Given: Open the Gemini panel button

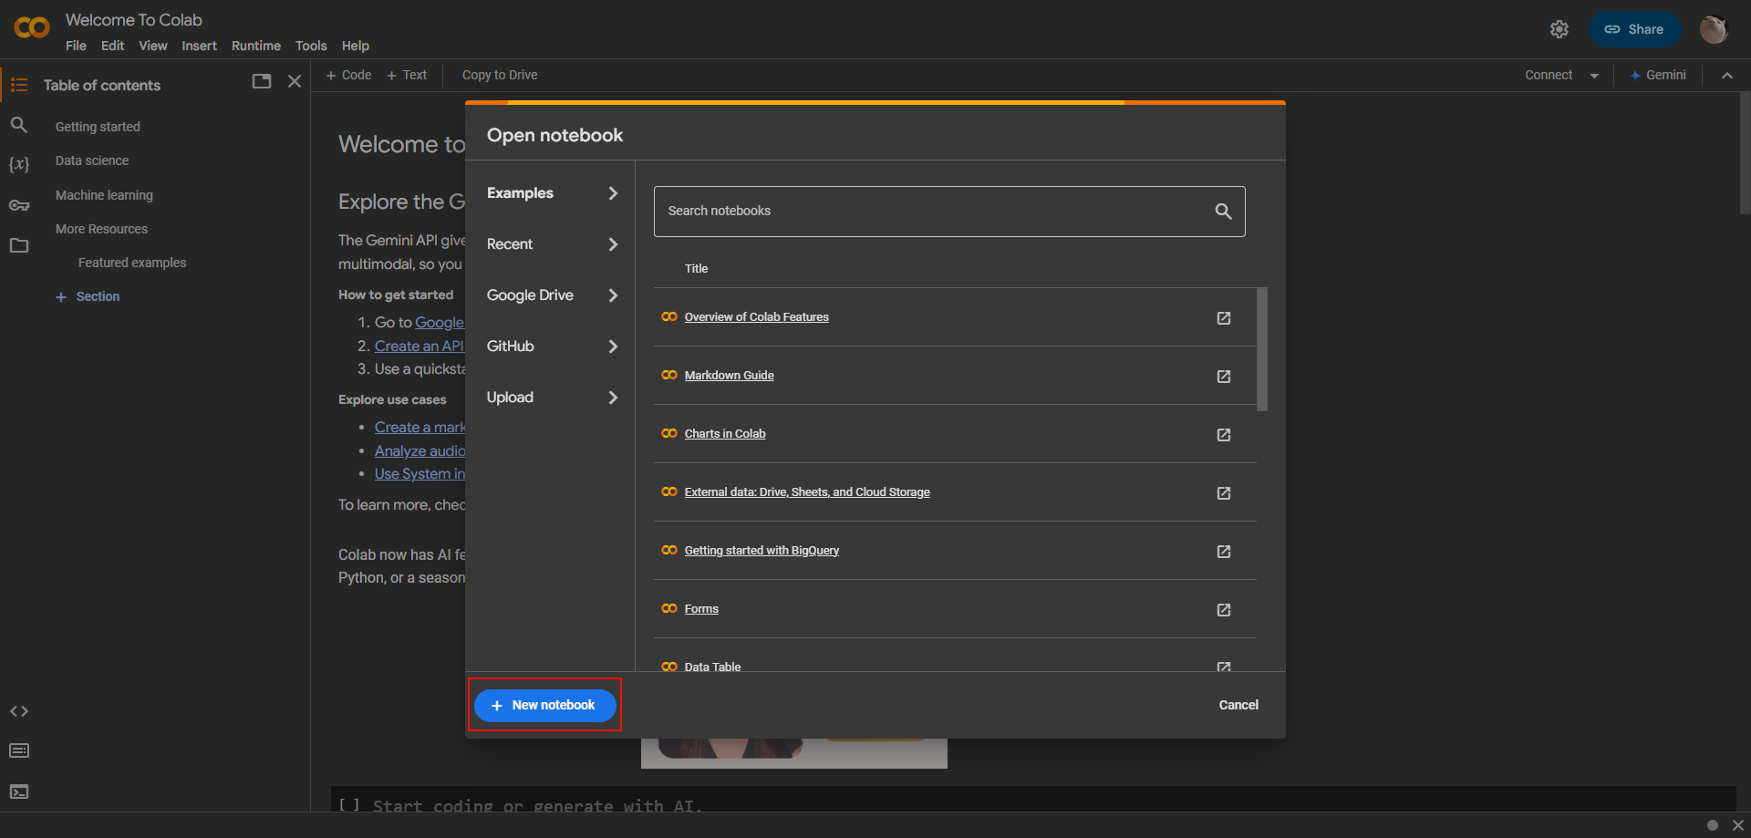Looking at the screenshot, I should coord(1658,75).
